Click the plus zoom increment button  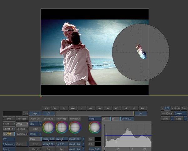172,108
